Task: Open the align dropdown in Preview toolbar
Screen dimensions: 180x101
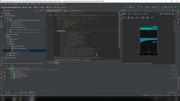Action: click(148, 18)
